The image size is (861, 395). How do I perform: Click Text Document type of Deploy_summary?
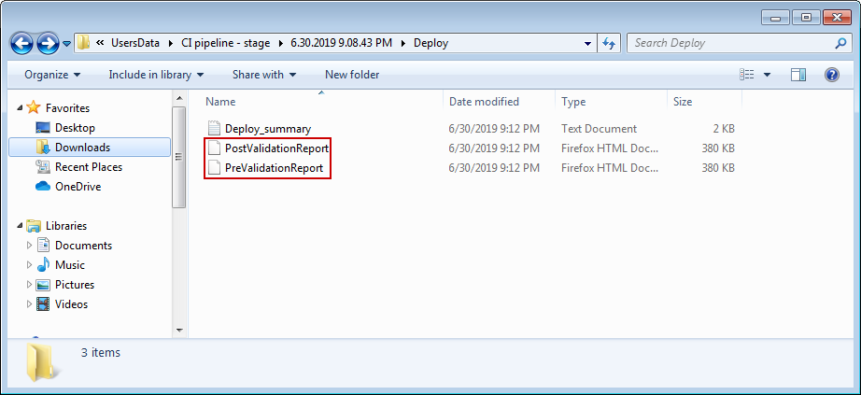tap(600, 129)
